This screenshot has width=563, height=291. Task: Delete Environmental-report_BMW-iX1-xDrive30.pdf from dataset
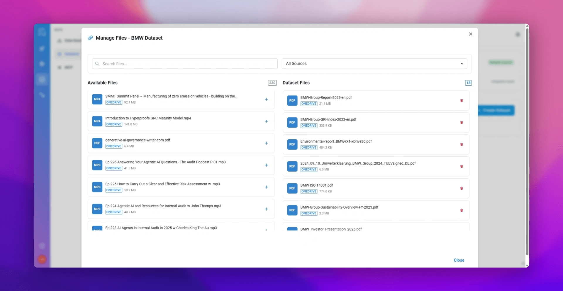coord(462,145)
